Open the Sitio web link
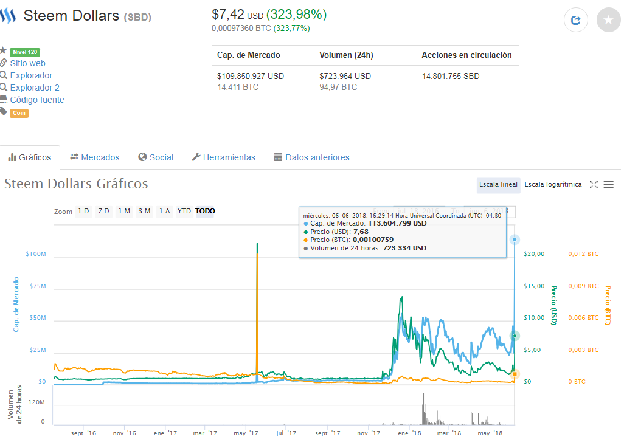 pyautogui.click(x=27, y=63)
